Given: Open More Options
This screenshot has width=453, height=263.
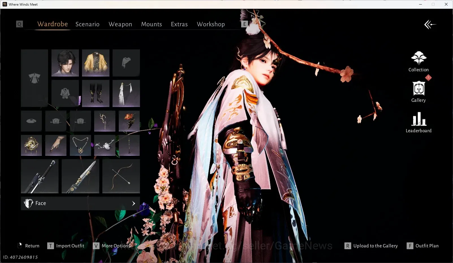Looking at the screenshot, I should pos(112,246).
